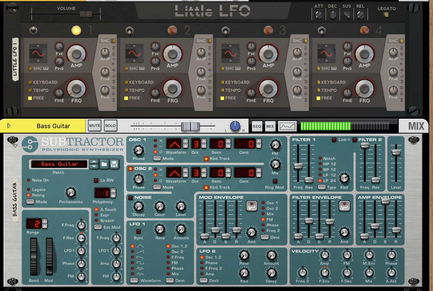Click the pitch Bend wheel

[34, 257]
